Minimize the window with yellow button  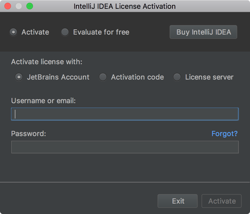point(19,6)
